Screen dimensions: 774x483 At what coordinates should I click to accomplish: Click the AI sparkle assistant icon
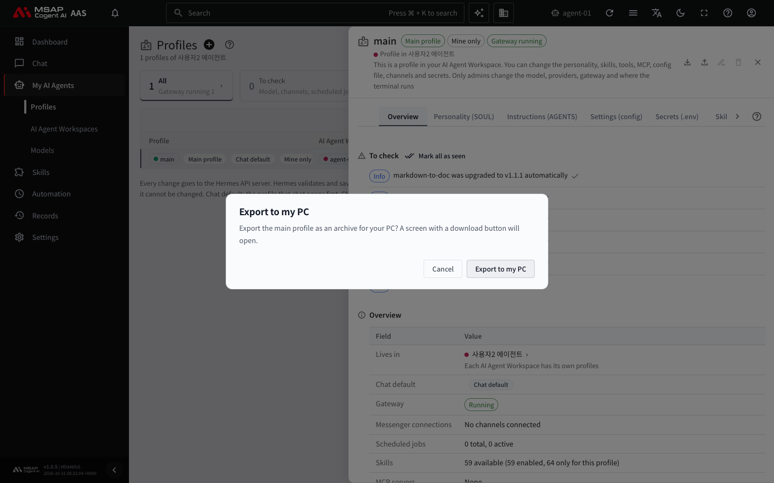point(479,13)
